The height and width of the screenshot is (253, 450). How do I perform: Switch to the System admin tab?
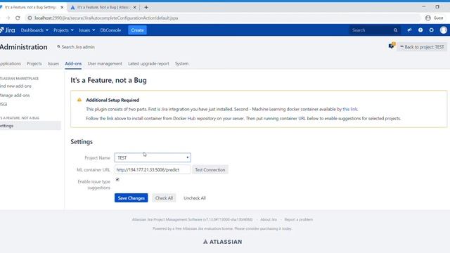point(181,64)
